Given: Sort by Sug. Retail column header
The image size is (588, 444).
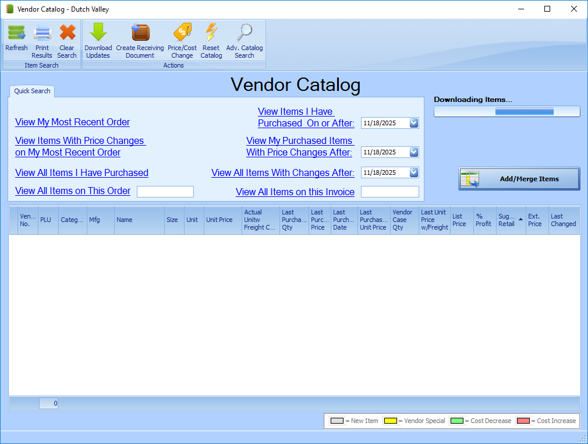Looking at the screenshot, I should (x=508, y=220).
